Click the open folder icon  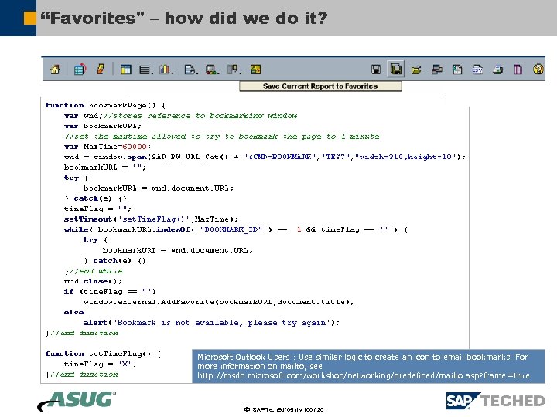416,69
